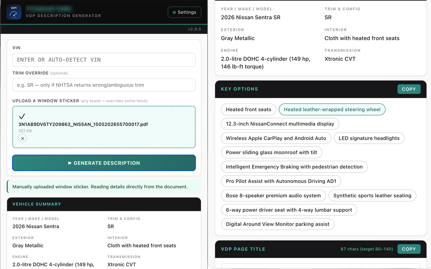431x269 pixels.
Task: Select the 'Power sliding glass moonroof with tilt' chip
Action: pos(271,152)
